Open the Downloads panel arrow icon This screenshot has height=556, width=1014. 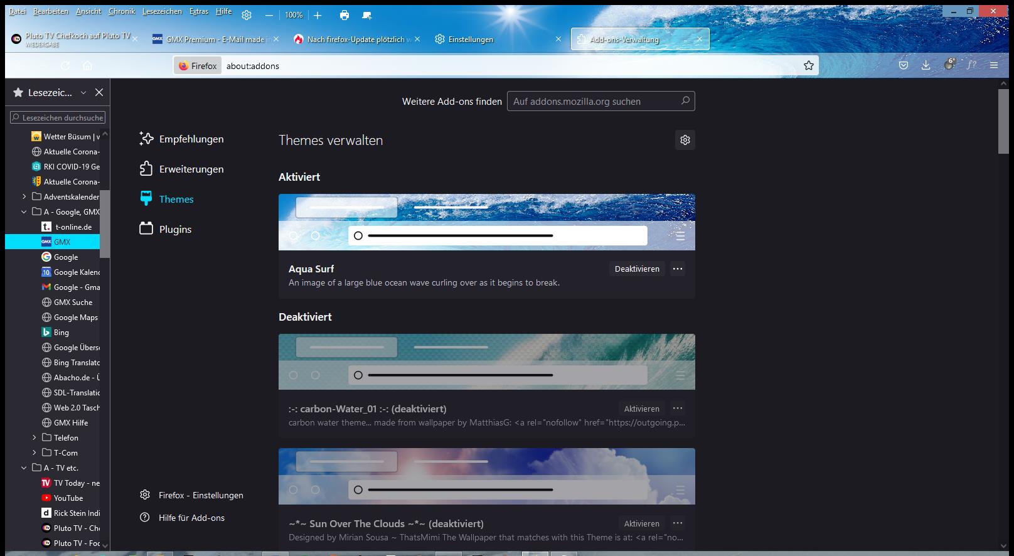[926, 65]
